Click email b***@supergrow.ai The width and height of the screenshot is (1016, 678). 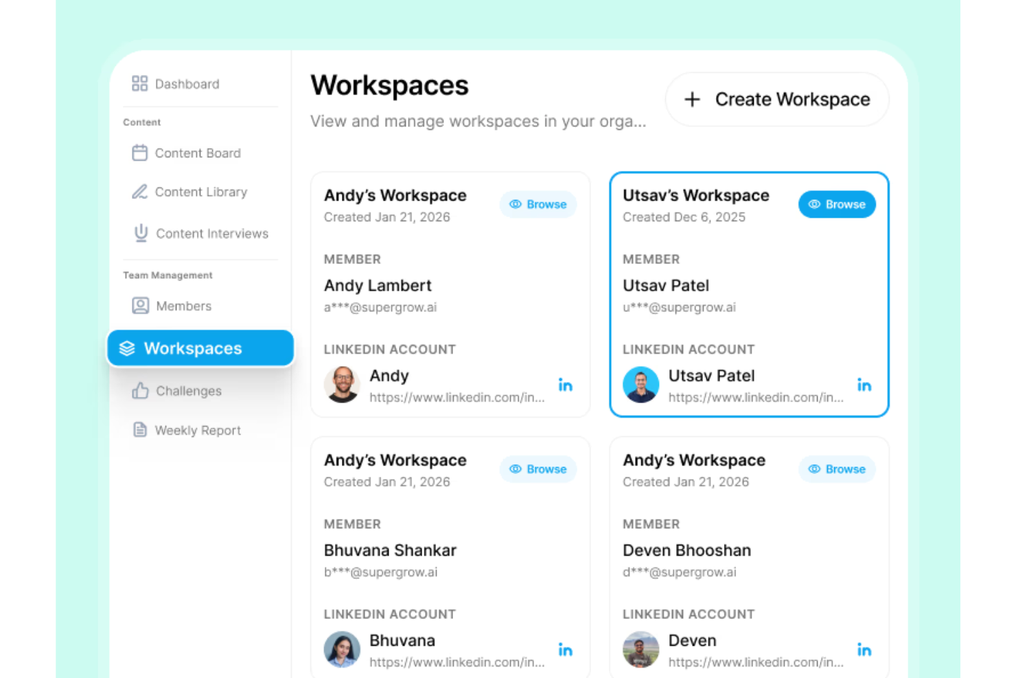tap(380, 572)
